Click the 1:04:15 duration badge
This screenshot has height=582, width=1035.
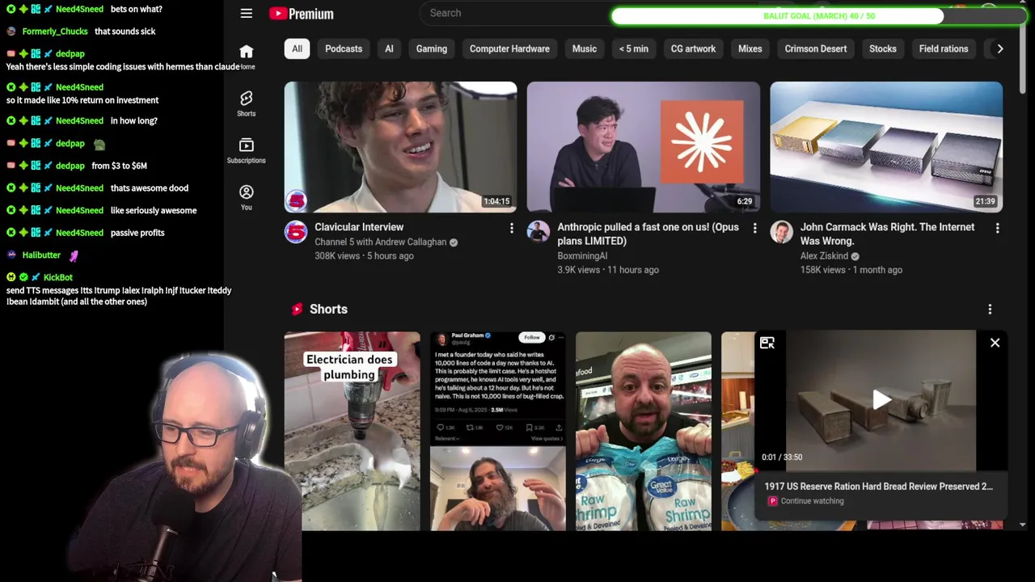[x=496, y=201]
